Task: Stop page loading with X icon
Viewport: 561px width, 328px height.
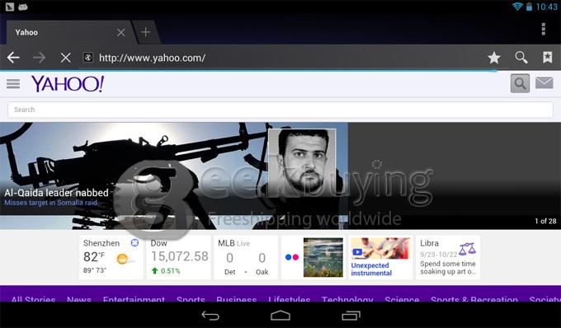Action: pos(65,57)
